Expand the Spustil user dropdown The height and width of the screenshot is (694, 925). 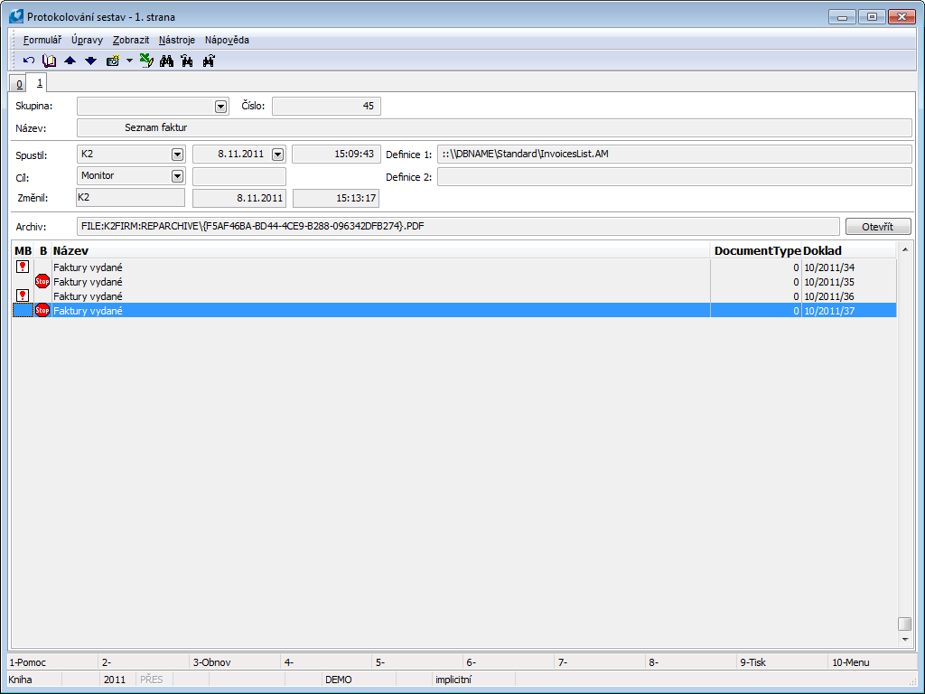coord(177,155)
